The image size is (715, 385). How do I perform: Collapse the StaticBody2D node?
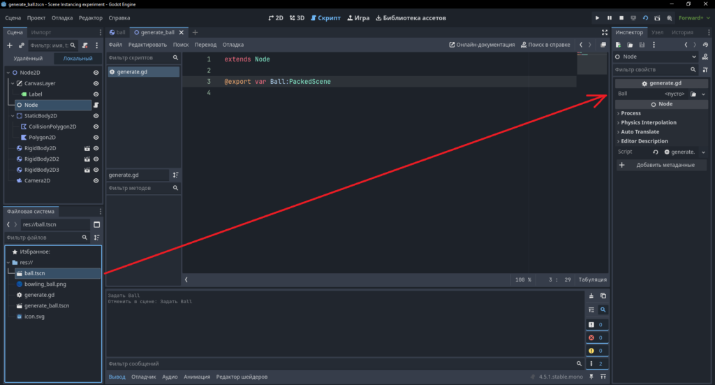coord(13,116)
